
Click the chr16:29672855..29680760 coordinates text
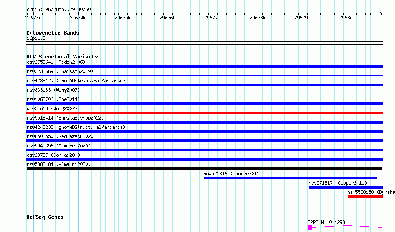tap(59, 9)
